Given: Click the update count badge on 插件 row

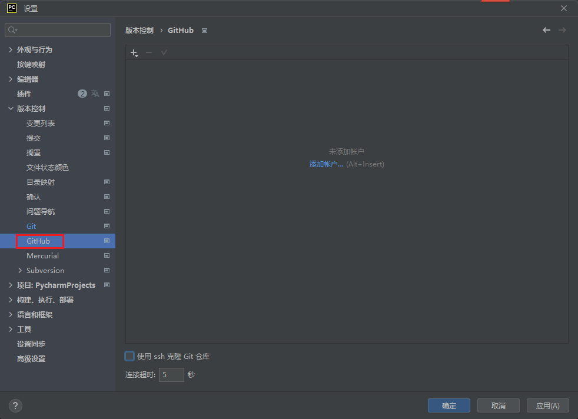Looking at the screenshot, I should click(x=82, y=94).
